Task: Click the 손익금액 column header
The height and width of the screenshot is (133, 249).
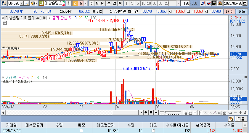Action: (203, 125)
